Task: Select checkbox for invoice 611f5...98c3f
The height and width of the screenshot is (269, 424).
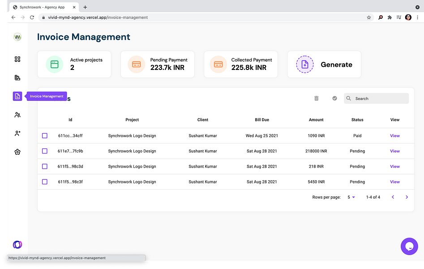Action: tap(45, 182)
